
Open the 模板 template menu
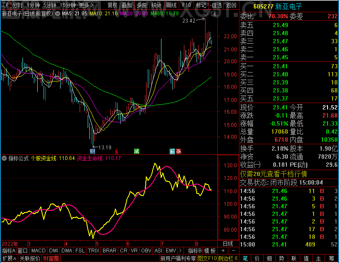pos(210,251)
